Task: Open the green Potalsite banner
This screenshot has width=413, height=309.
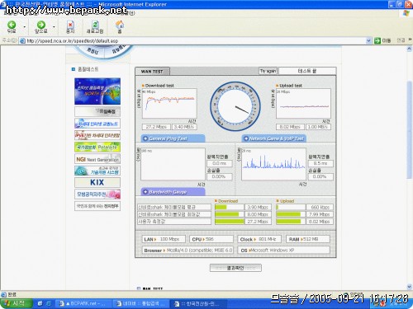Action: click(x=97, y=147)
